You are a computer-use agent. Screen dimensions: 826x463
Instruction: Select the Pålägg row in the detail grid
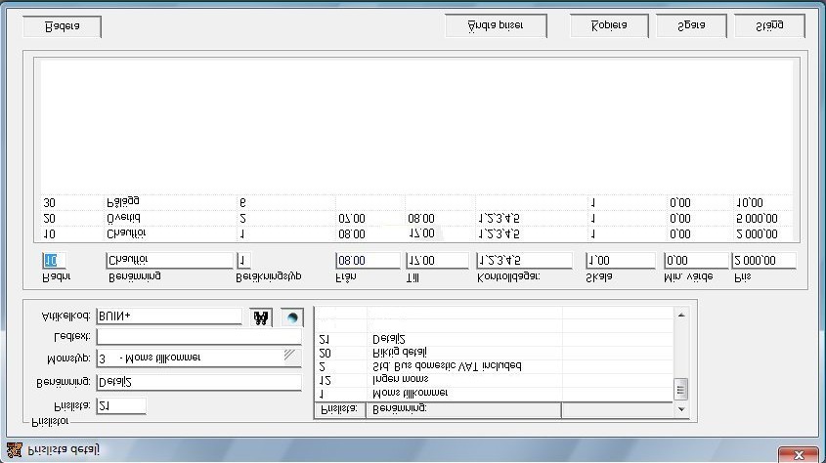click(x=416, y=202)
